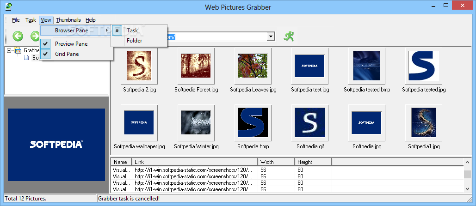This screenshot has width=476, height=206.
Task: Maximize the Web Pictures Grabber window
Action: [x=446, y=6]
